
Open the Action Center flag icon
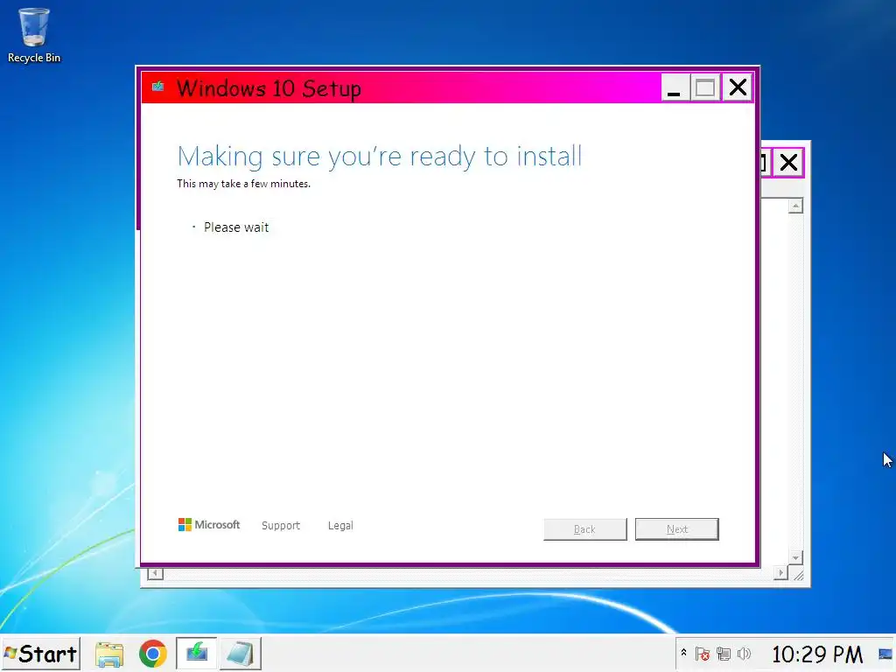(x=703, y=654)
